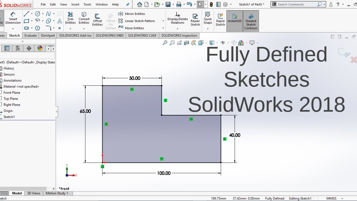Open the FeatureManager Design Tree tab
Viewport: 357px width, 201px height.
[x=7, y=48]
